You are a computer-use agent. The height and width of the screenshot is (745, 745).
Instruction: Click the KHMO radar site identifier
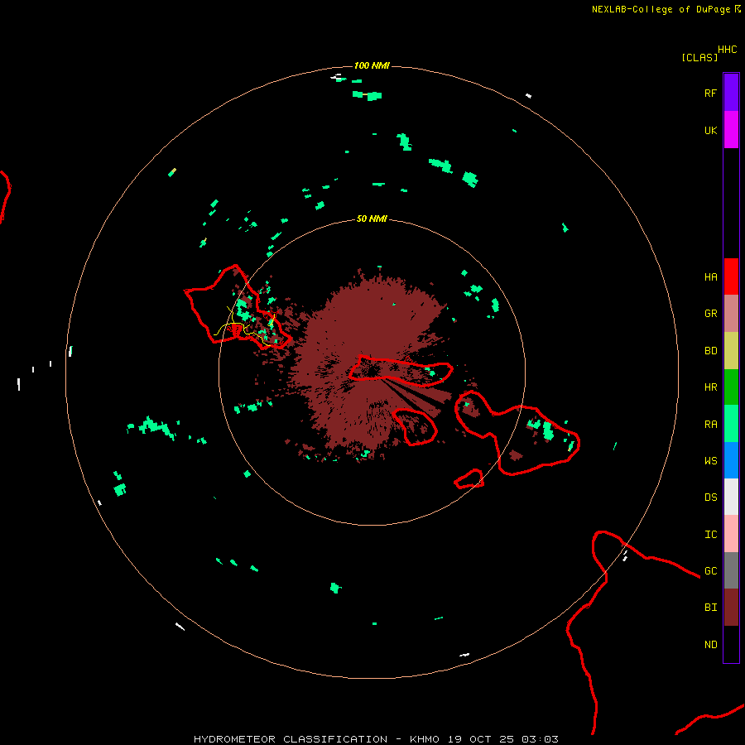tap(425, 739)
